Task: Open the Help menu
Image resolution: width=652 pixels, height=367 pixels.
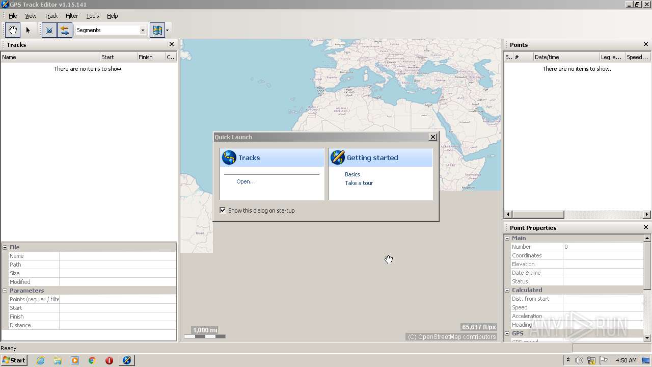Action: point(113,16)
